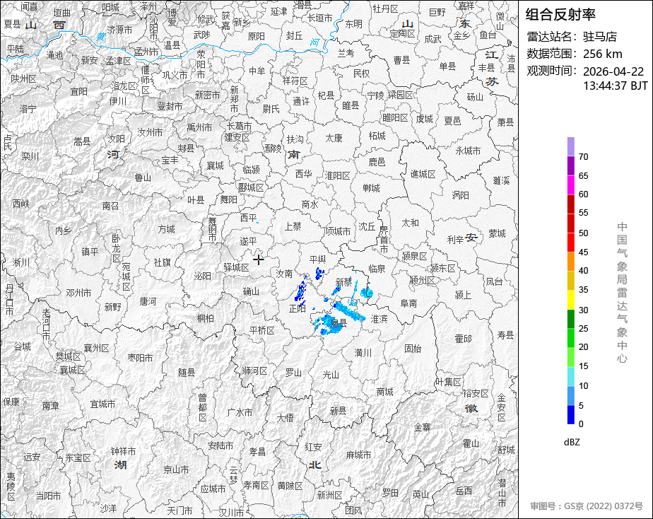The image size is (653, 519).
Task: Click the 霍邱 map label
Action: tap(463, 339)
